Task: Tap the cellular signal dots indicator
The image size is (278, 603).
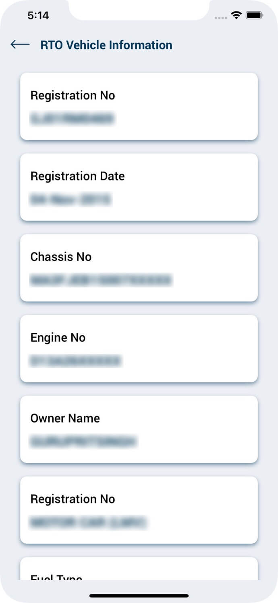Action: 221,18
